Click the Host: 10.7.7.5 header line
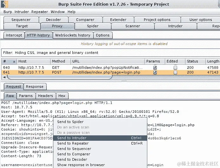The width and height of the screenshot is (220, 168). coord(17,107)
